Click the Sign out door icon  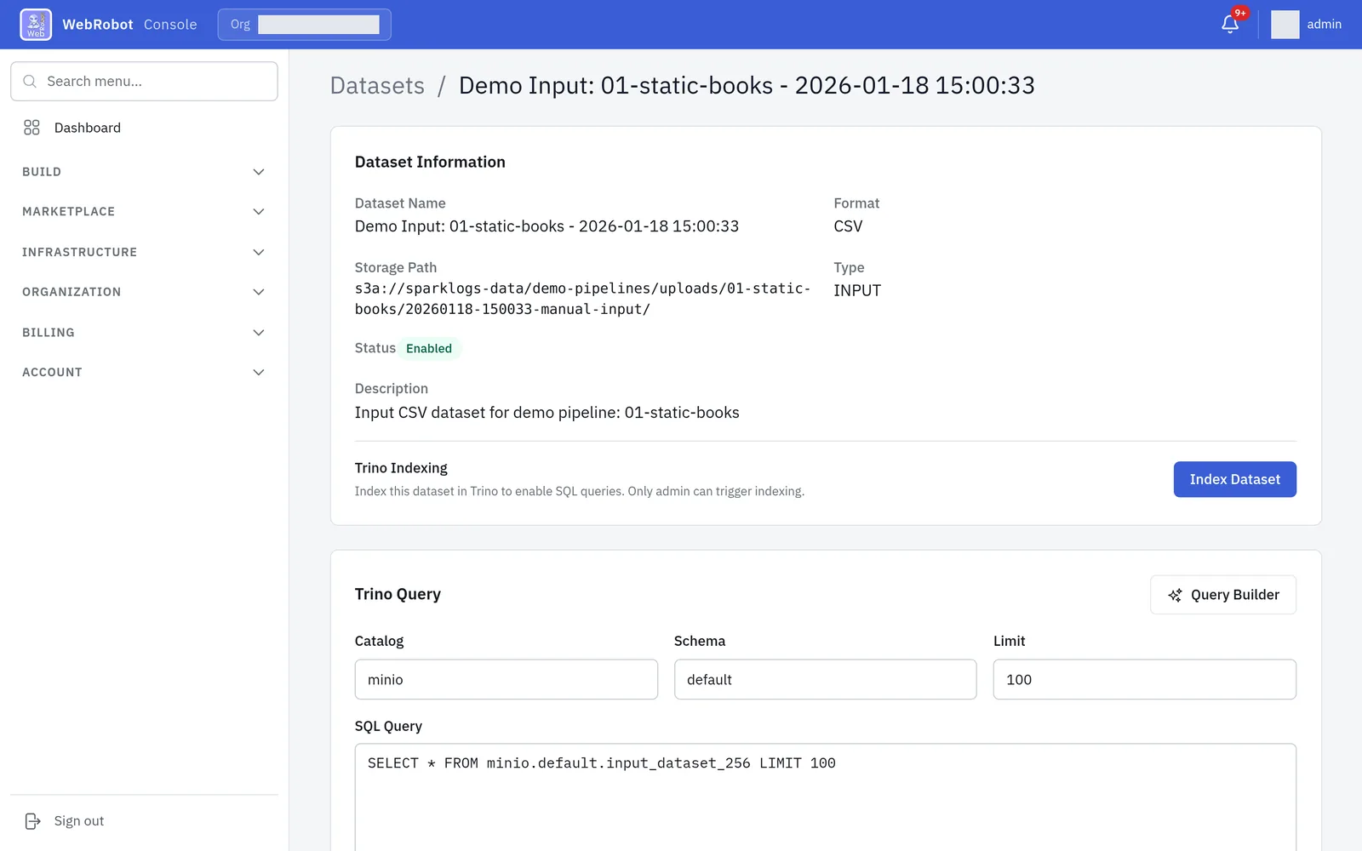click(x=32, y=821)
